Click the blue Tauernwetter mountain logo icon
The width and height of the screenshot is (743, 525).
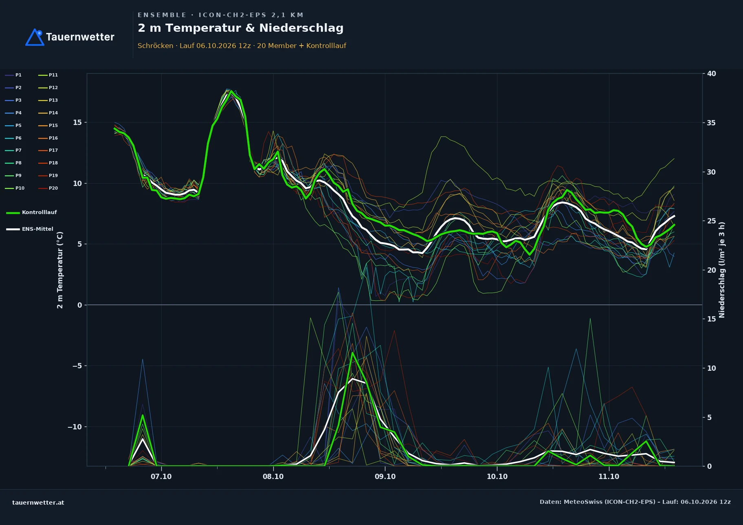pos(35,37)
